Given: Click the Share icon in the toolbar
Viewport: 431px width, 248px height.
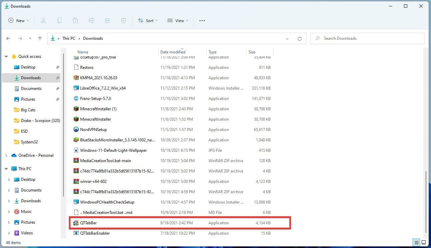Looking at the screenshot, I should pyautogui.click(x=107, y=20).
